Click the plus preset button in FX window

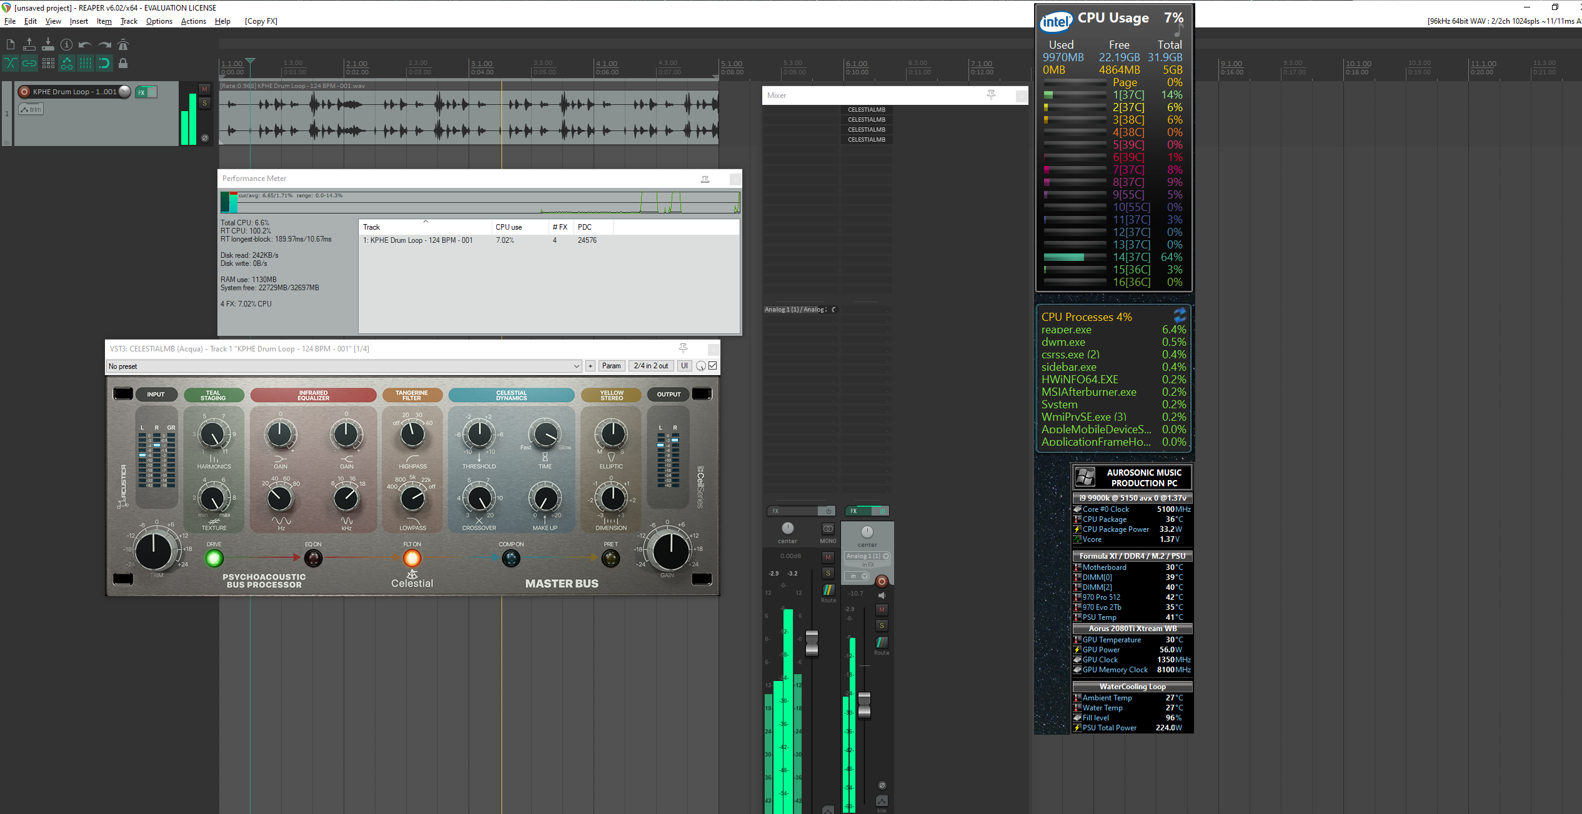pyautogui.click(x=590, y=366)
